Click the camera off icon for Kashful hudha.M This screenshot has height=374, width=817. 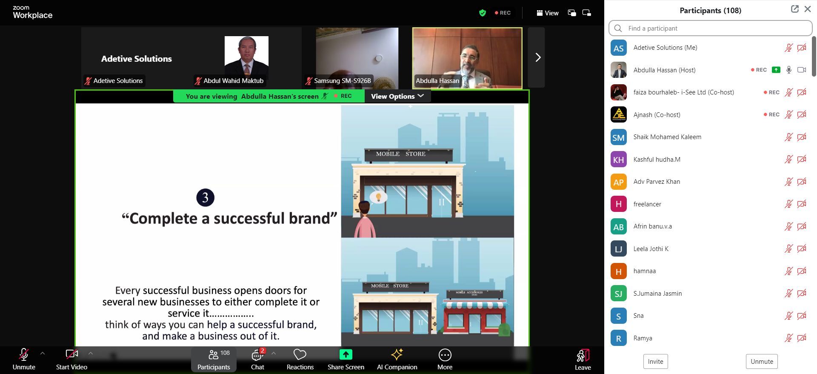pos(802,160)
